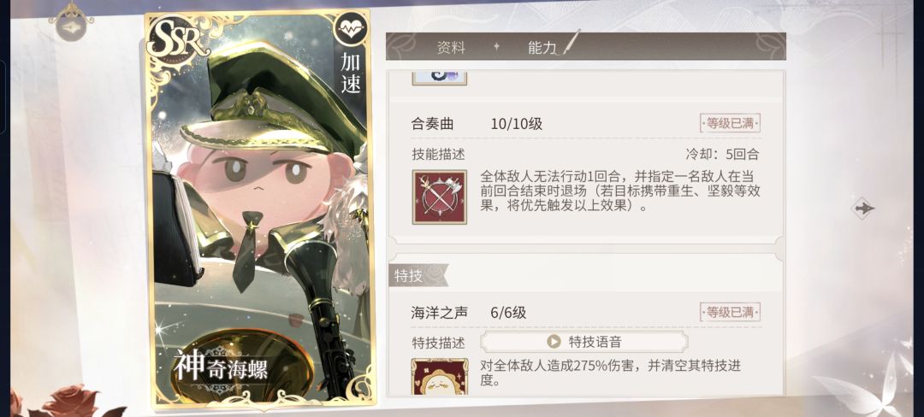Play the 特技语音 voice clip
Viewport: 924px width, 417px height.
tap(583, 342)
